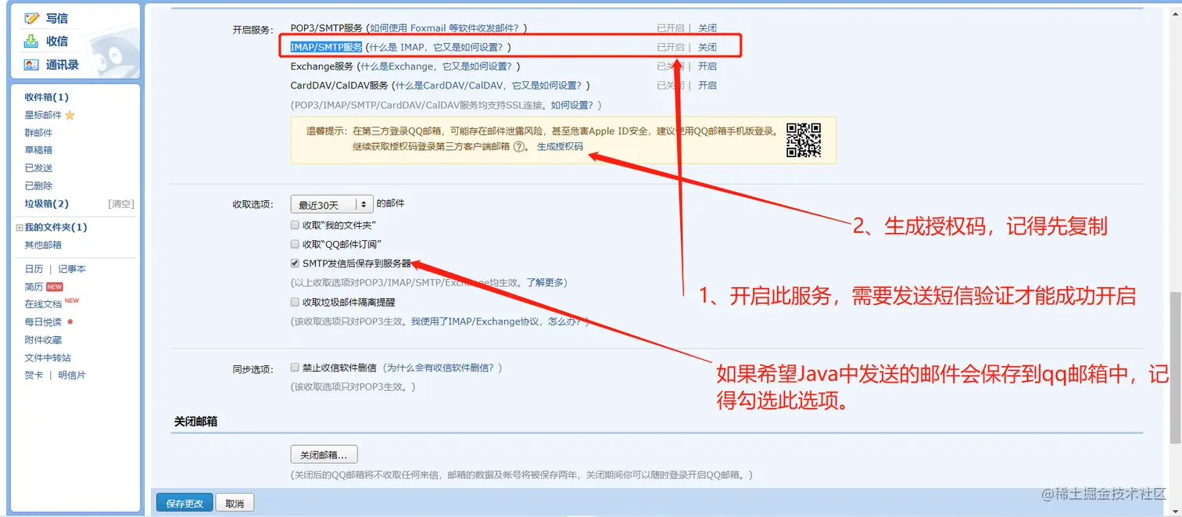
Task: Click 生成授权码 link
Action: [x=560, y=146]
